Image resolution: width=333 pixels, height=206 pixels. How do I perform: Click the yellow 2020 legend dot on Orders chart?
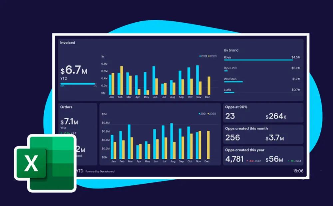pyautogui.click(x=208, y=113)
